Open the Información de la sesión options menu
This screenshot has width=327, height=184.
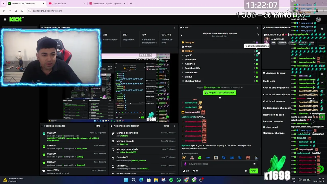174,28
